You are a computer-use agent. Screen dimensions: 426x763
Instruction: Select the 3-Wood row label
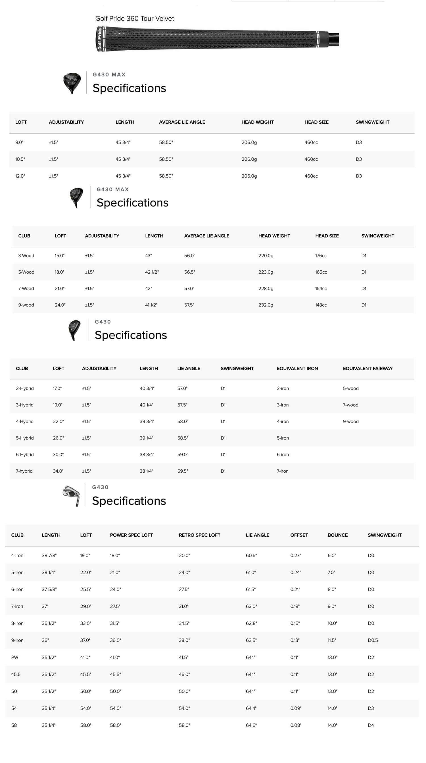[x=26, y=256]
